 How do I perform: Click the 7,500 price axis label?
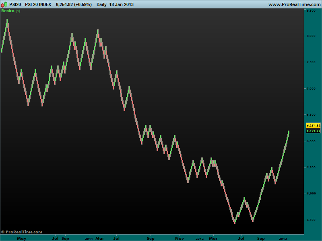tap(311, 62)
